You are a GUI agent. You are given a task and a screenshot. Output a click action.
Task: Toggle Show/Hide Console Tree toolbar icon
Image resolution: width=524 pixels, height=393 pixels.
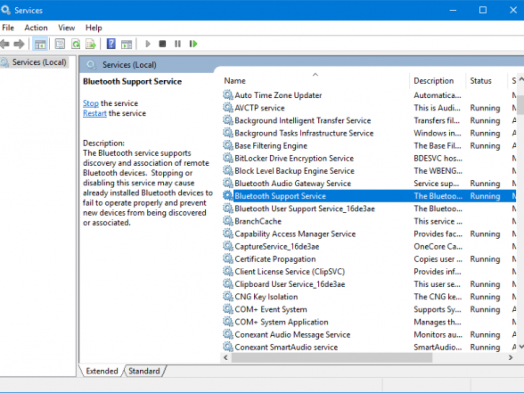point(40,44)
